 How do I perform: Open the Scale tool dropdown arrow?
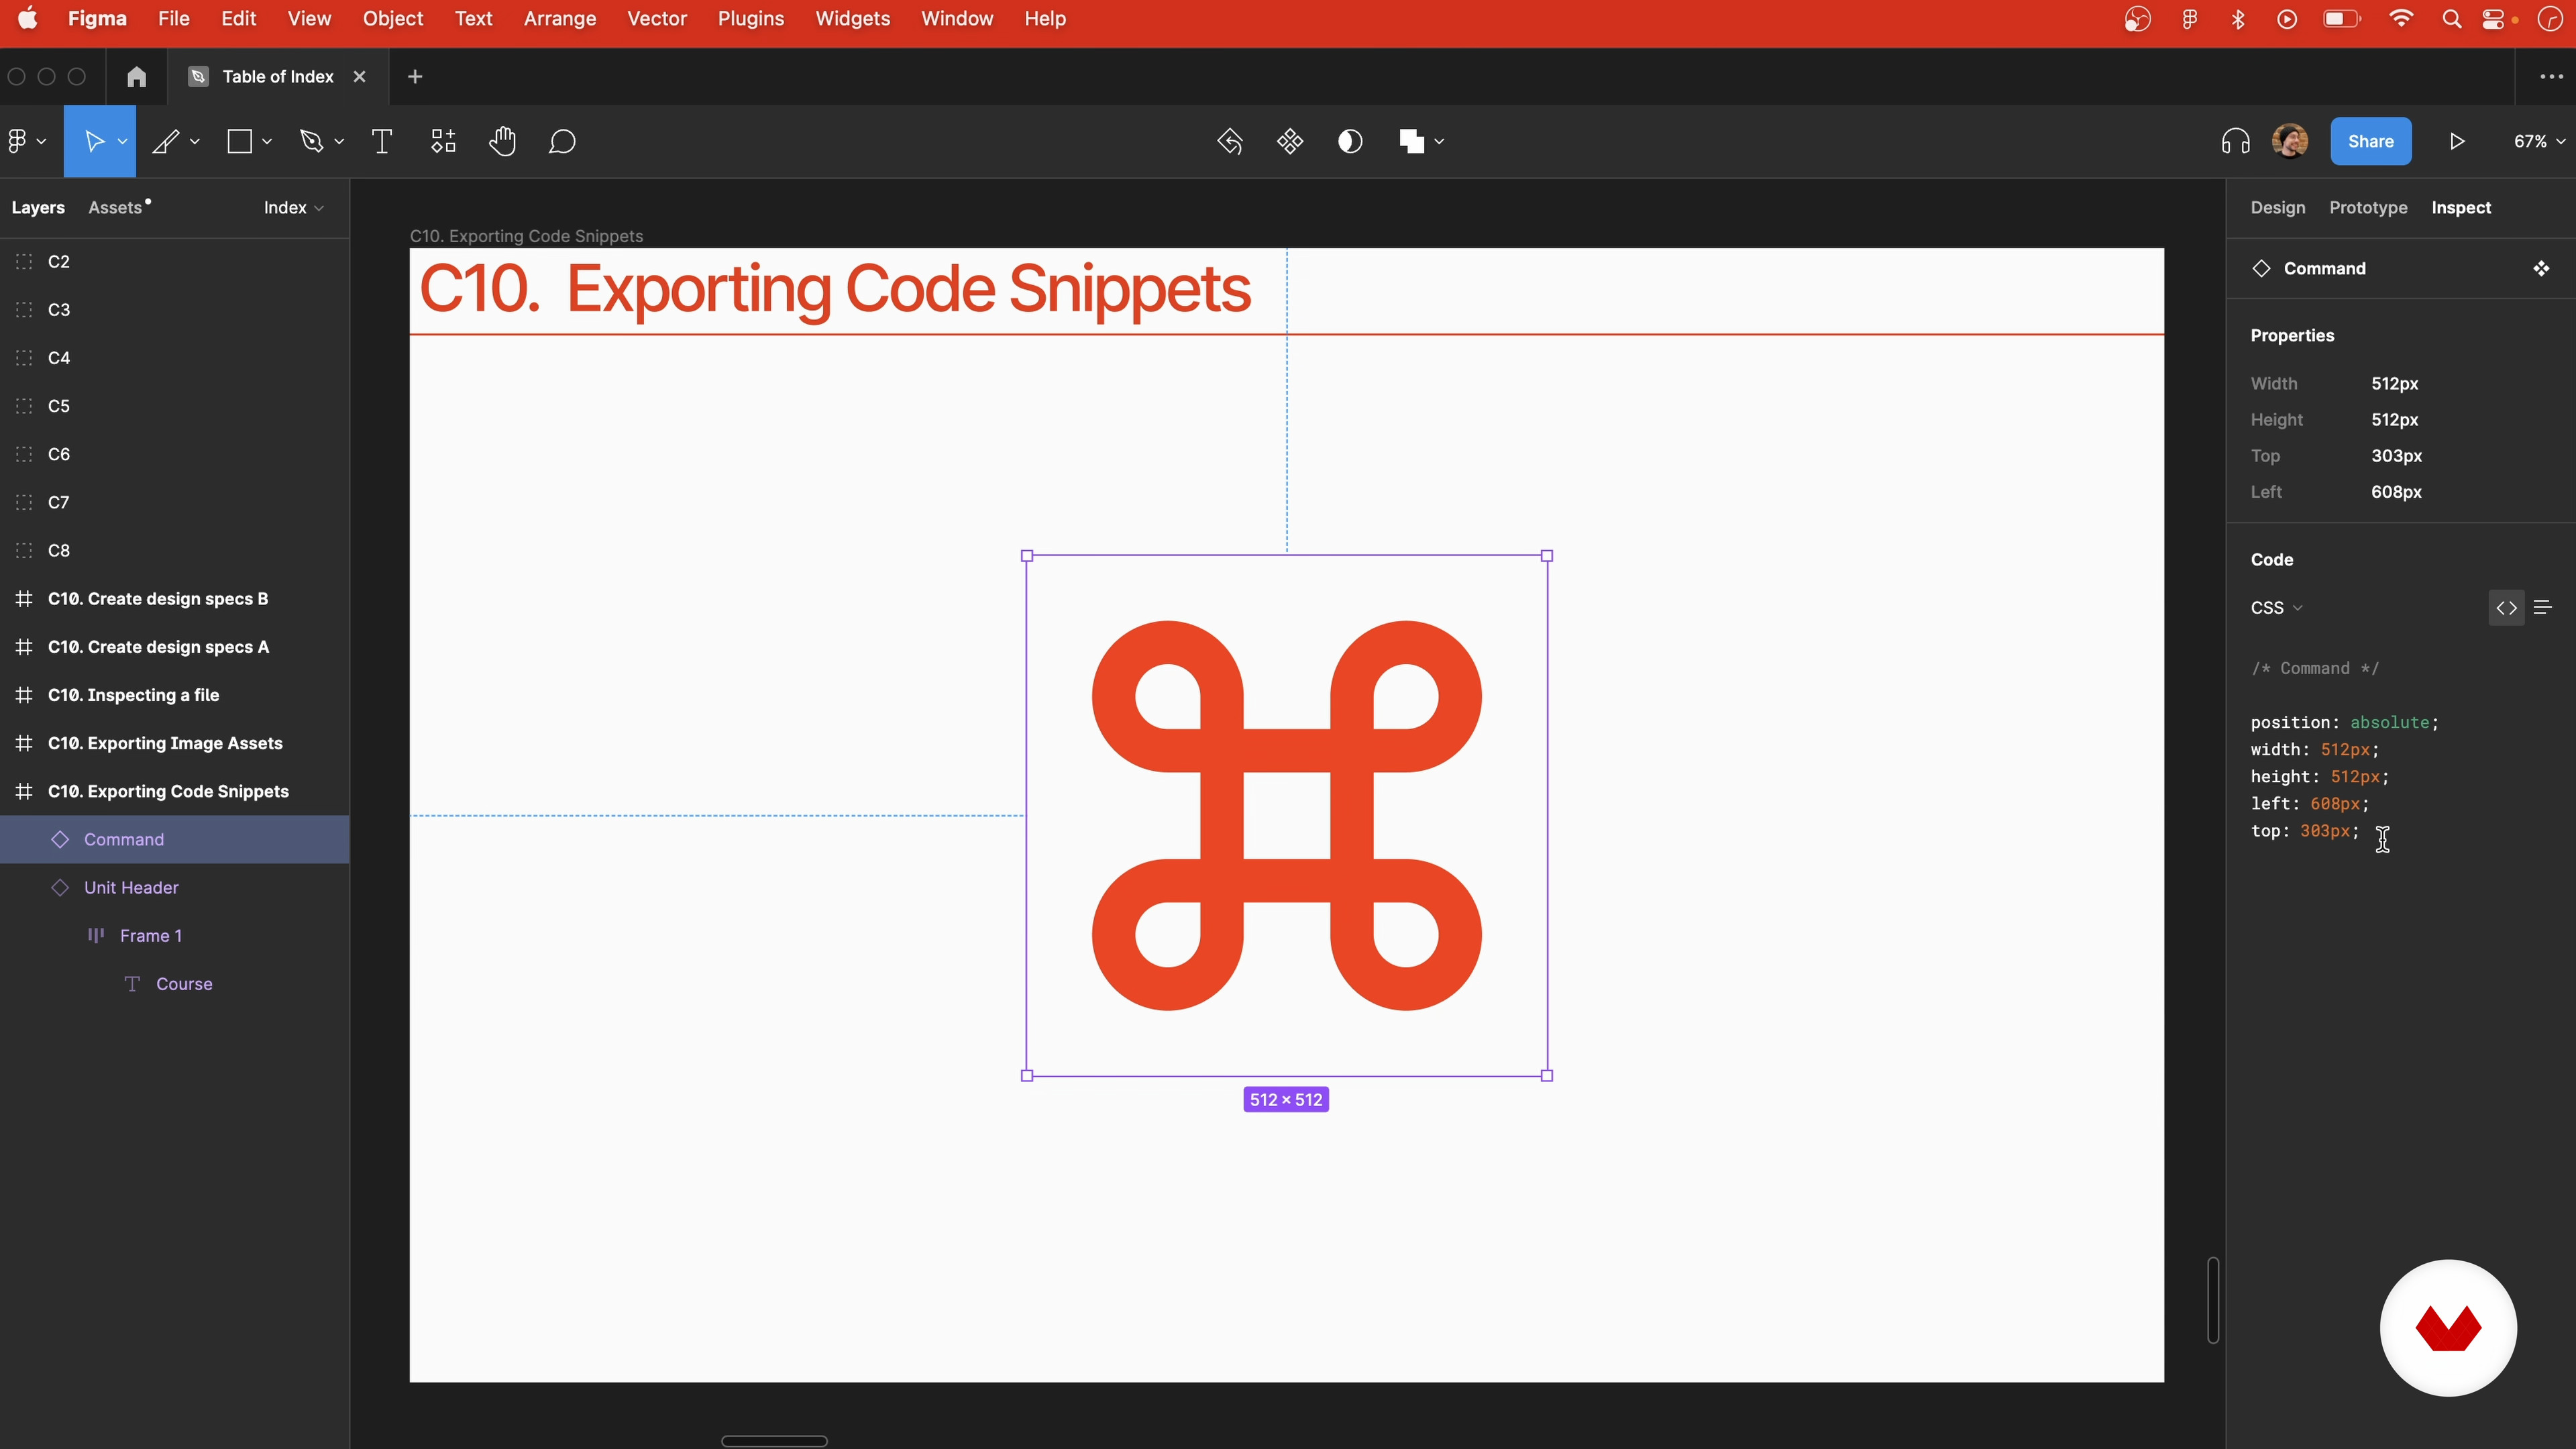(x=194, y=142)
